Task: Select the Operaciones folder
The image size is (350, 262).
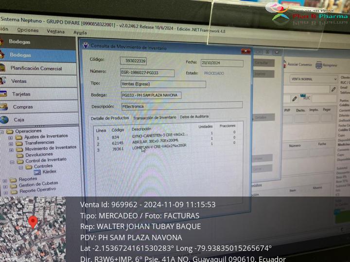Action: pos(28,131)
